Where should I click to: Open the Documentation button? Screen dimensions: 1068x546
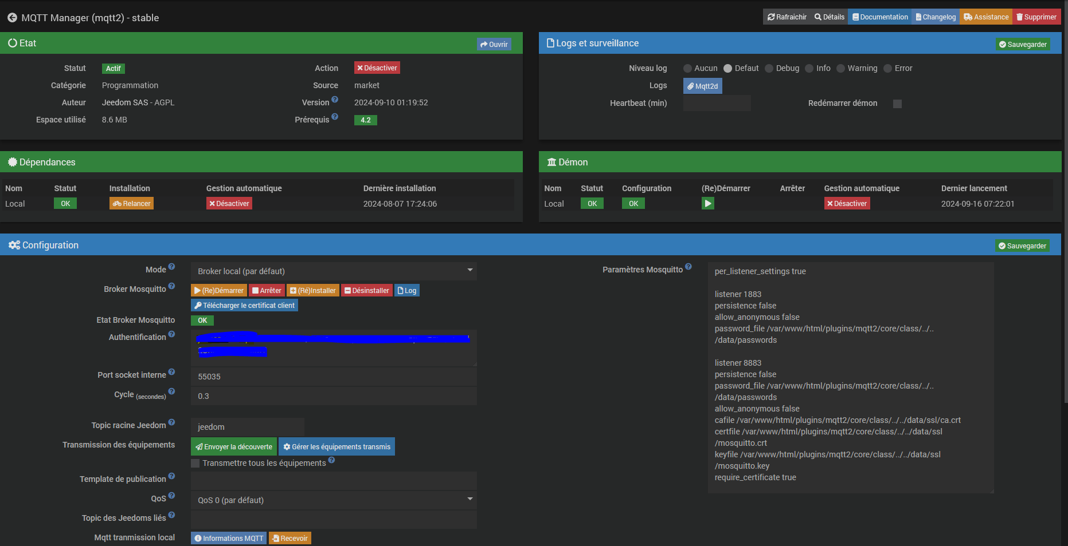tap(880, 17)
